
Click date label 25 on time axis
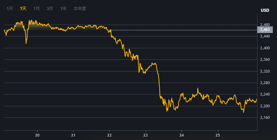218,135
